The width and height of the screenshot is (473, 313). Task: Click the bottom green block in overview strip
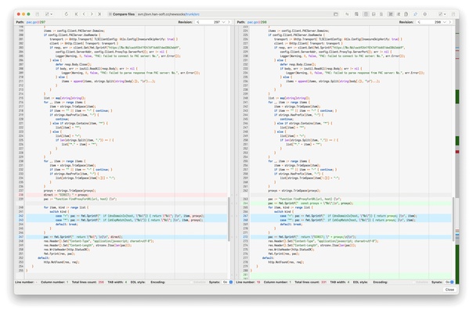pyautogui.click(x=457, y=264)
